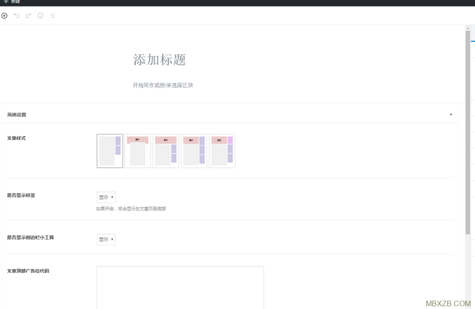Click inside 文章顶部广告位代码 textarea
The width and height of the screenshot is (475, 309).
tap(180, 288)
